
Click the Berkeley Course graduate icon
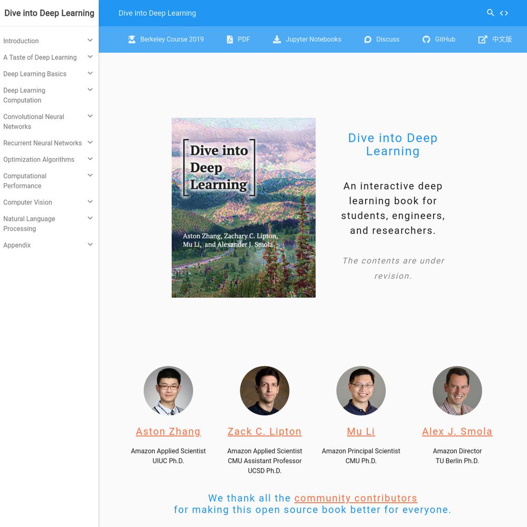tap(132, 40)
